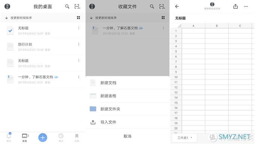255x144 pixels.
Task: Open the notifications bell tab
Action: 9,137
